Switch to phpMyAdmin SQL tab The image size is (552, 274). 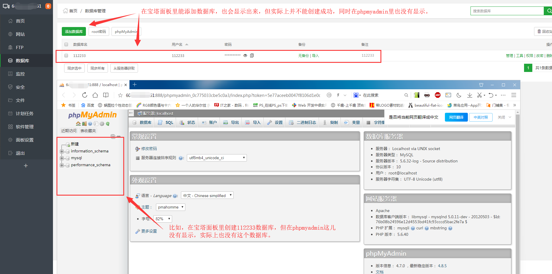[165, 122]
